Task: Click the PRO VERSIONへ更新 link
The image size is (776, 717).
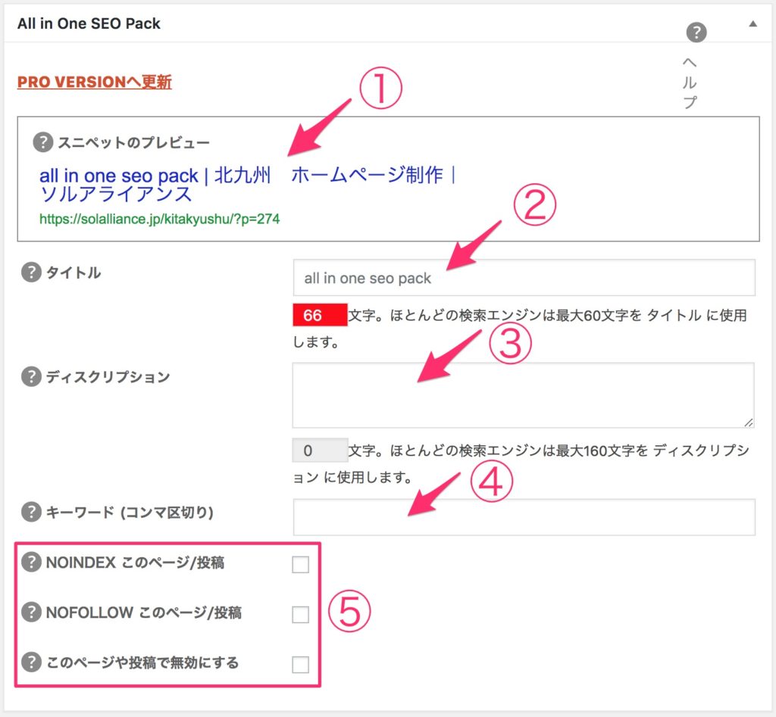Action: [95, 82]
